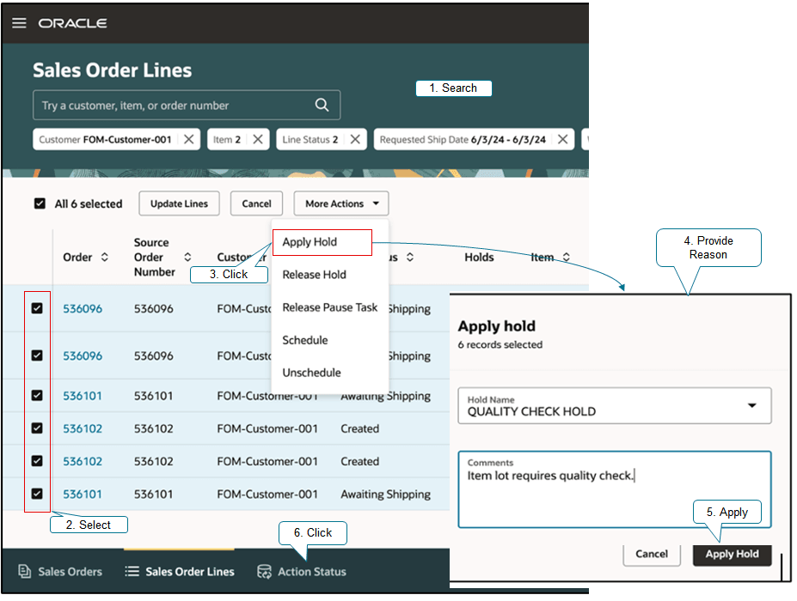This screenshot has height=601, width=797.
Task: Remove the Item 2 filter chip
Action: (258, 139)
